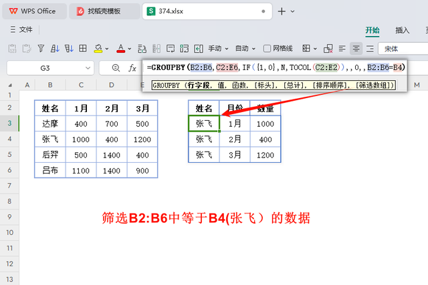Click the paste clipboard icon
Screen dimensions: 428x285
[x=27, y=49]
